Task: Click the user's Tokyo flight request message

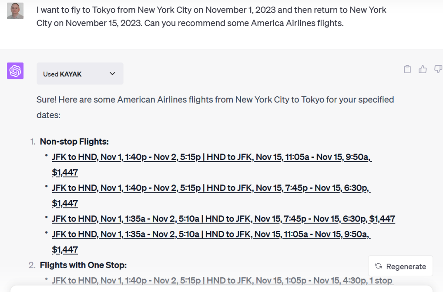Action: point(211,17)
